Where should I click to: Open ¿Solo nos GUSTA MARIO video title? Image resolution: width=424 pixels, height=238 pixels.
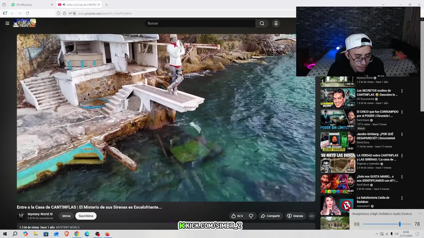coord(377,178)
